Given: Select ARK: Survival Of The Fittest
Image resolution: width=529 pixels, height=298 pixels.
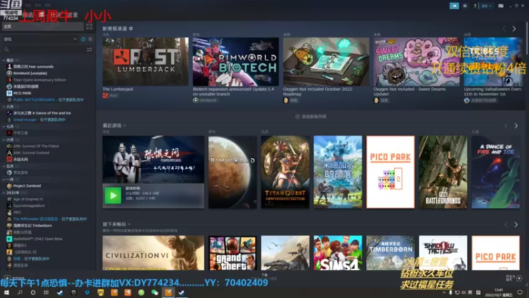Looking at the screenshot, I should tap(36, 146).
